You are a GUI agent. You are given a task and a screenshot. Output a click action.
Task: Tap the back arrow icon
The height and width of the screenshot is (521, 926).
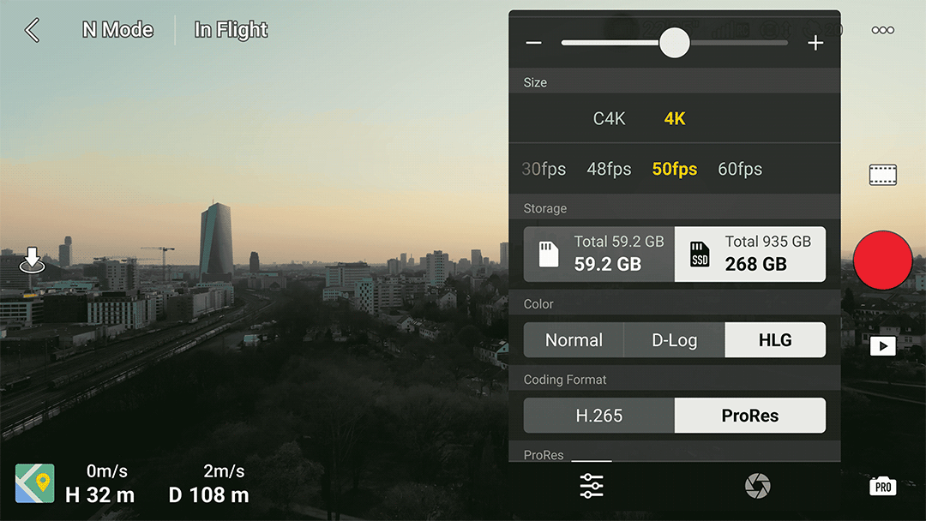33,31
